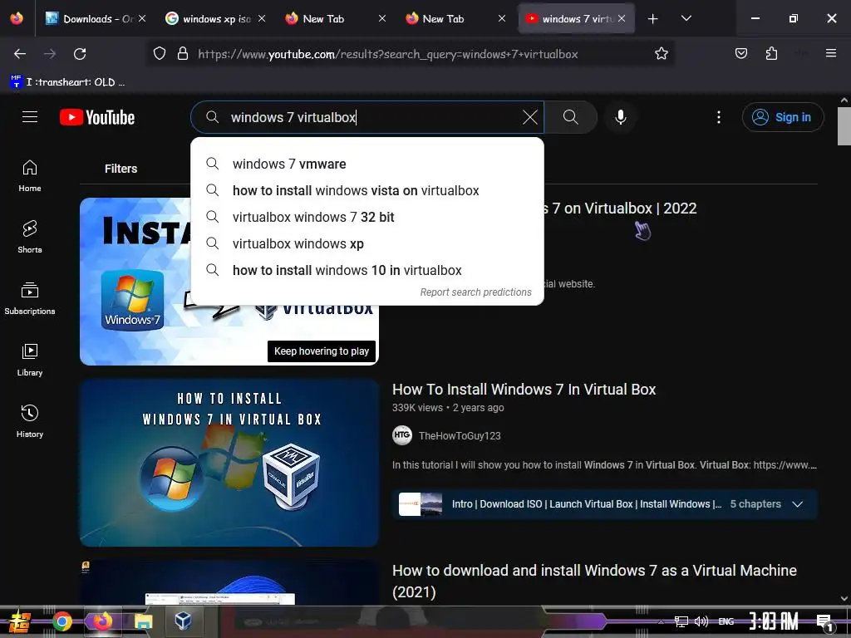View site info via the padlock icon
The image size is (851, 638).
point(183,54)
